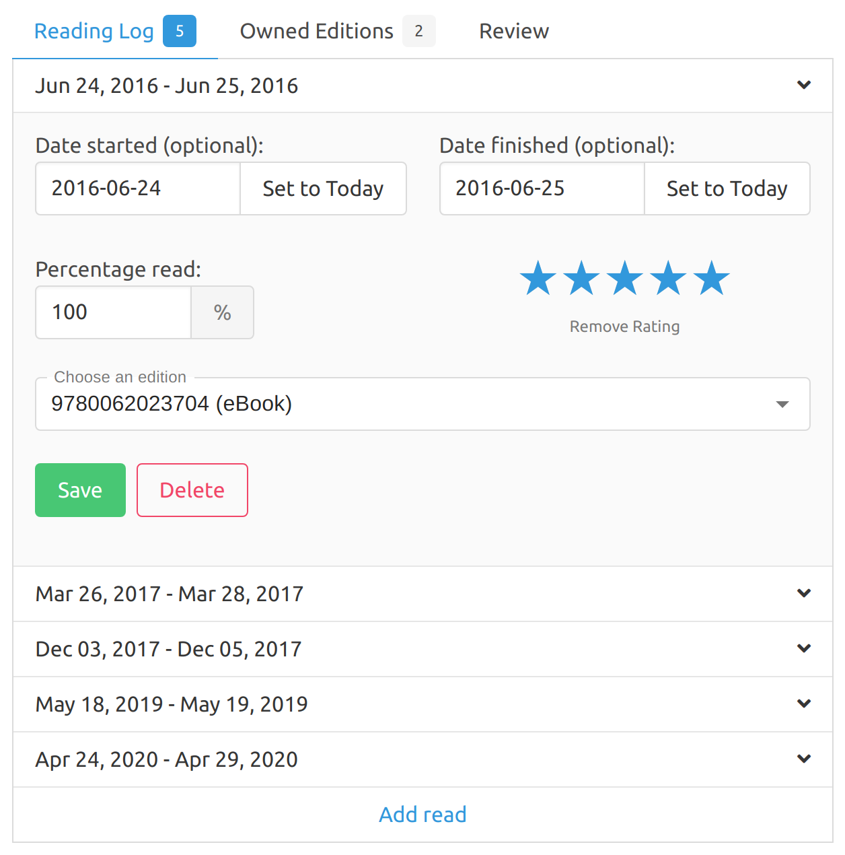Collapse the Jun 24, 2016 read entry
The width and height of the screenshot is (845, 855).
pos(803,85)
